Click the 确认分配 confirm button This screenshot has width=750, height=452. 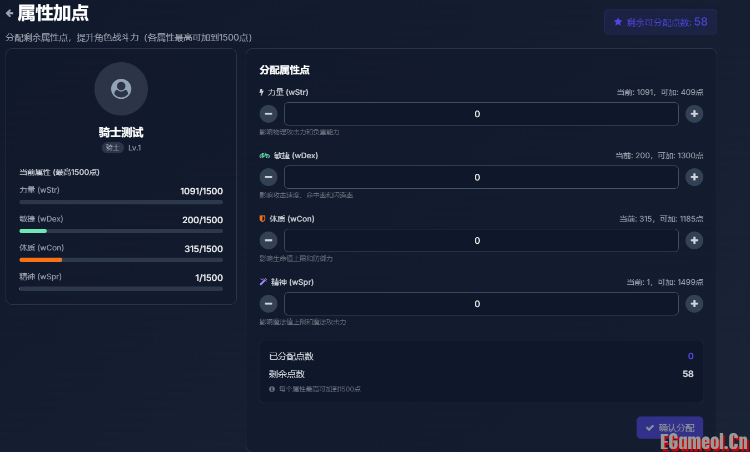[669, 428]
